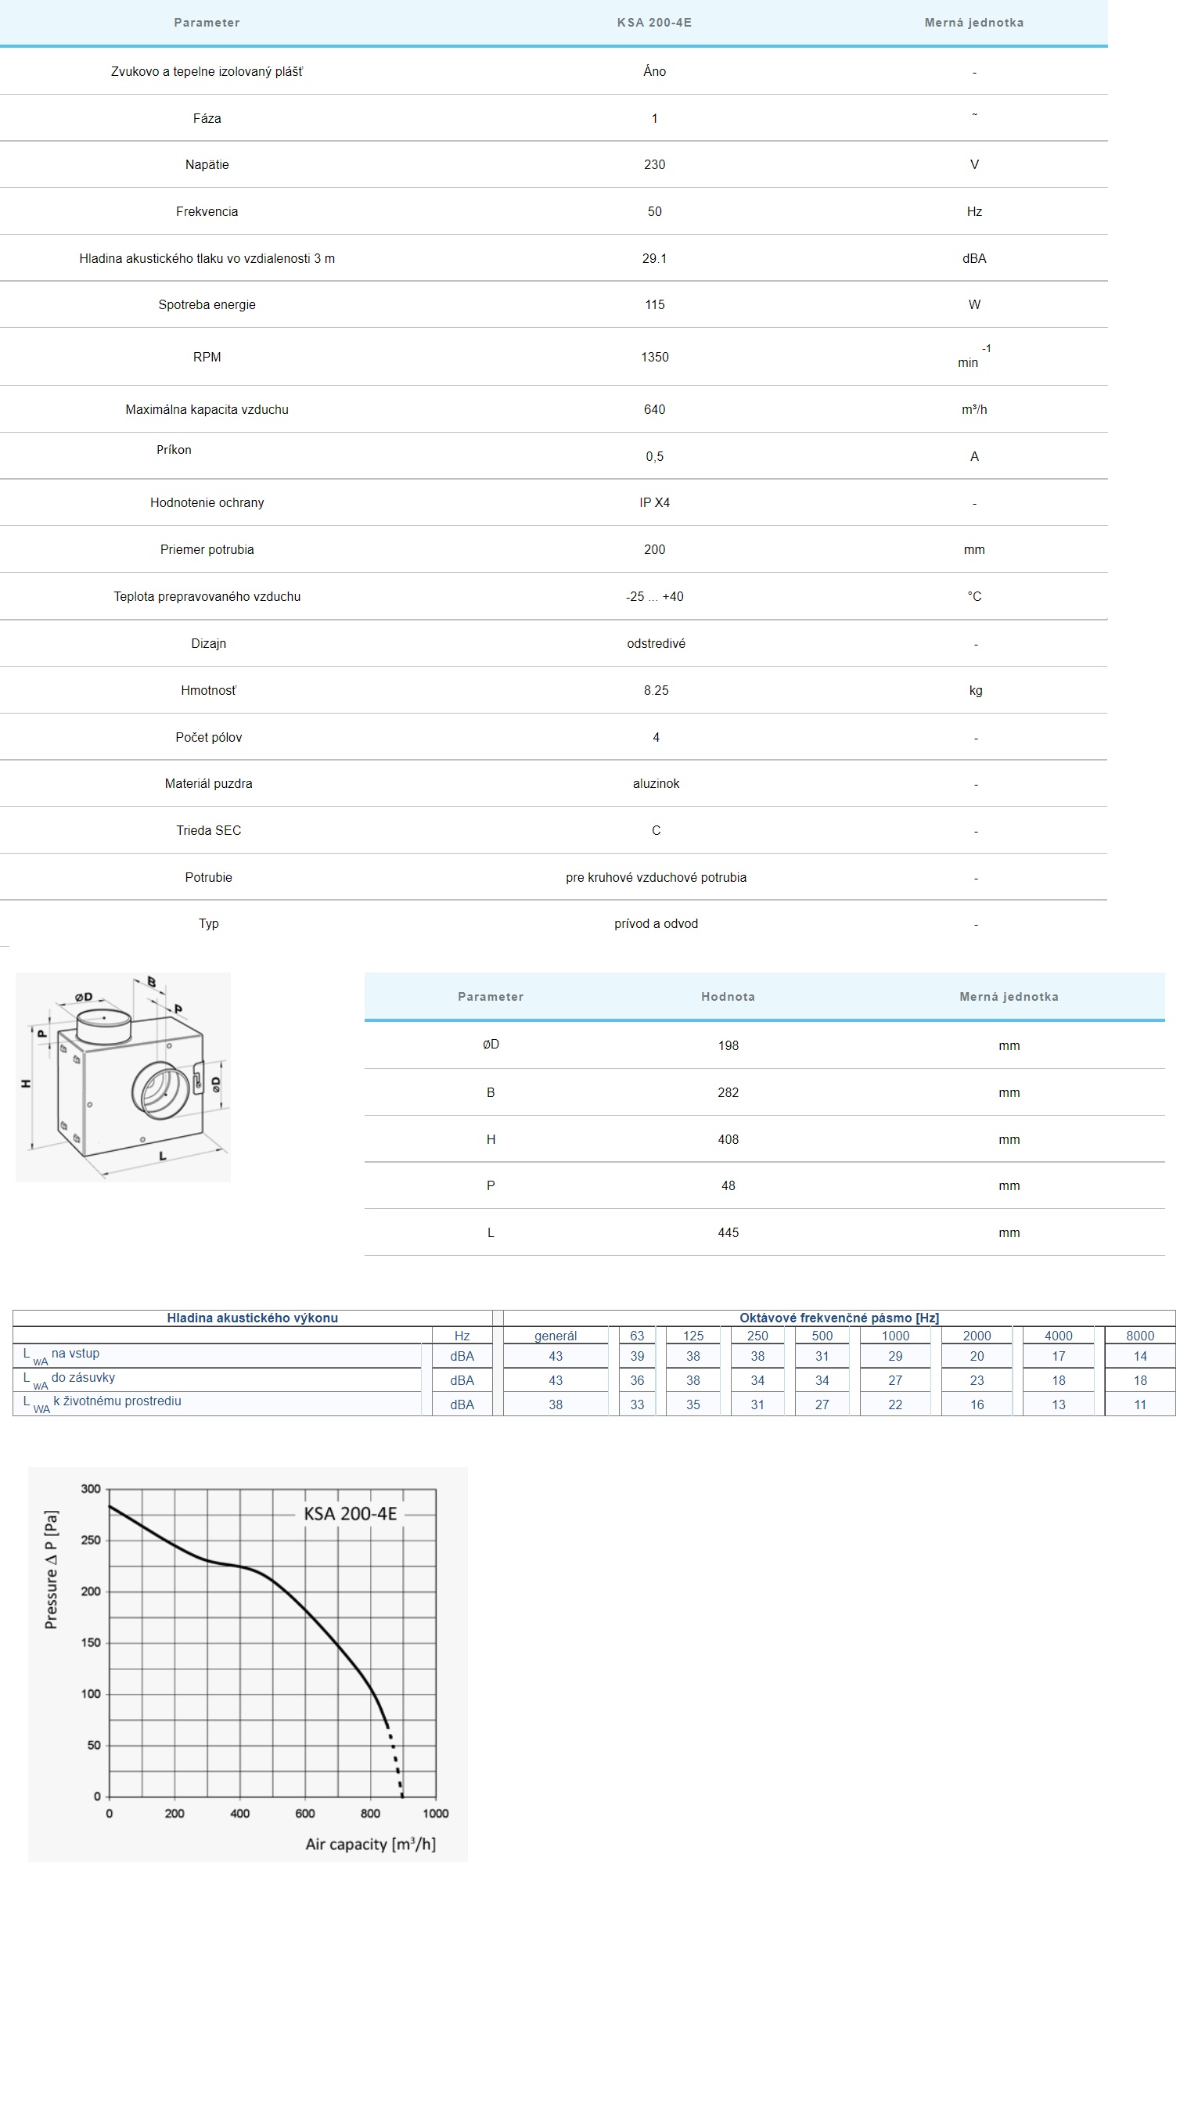
Task: Open the pressure versus air capacity chart
Action: click(x=247, y=1663)
